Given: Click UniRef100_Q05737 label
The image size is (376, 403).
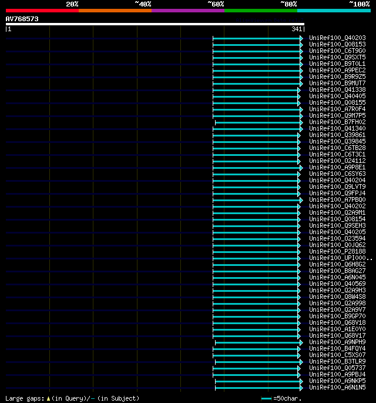Looking at the screenshot, I should click(337, 368).
